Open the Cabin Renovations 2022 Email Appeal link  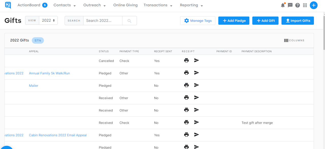(58, 135)
